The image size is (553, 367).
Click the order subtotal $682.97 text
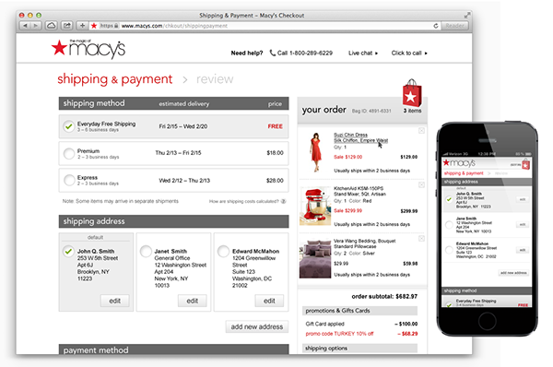[384, 296]
